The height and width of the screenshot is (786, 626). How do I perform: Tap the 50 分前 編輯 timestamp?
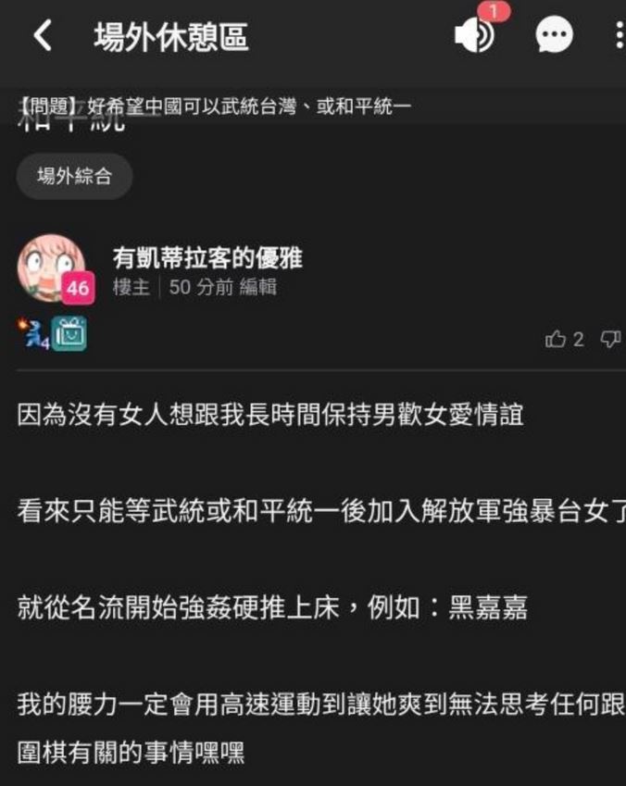click(x=222, y=287)
